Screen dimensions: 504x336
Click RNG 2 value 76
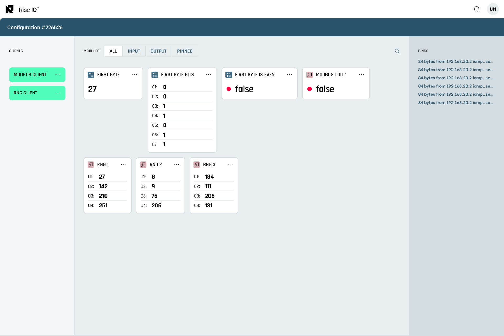coord(154,196)
